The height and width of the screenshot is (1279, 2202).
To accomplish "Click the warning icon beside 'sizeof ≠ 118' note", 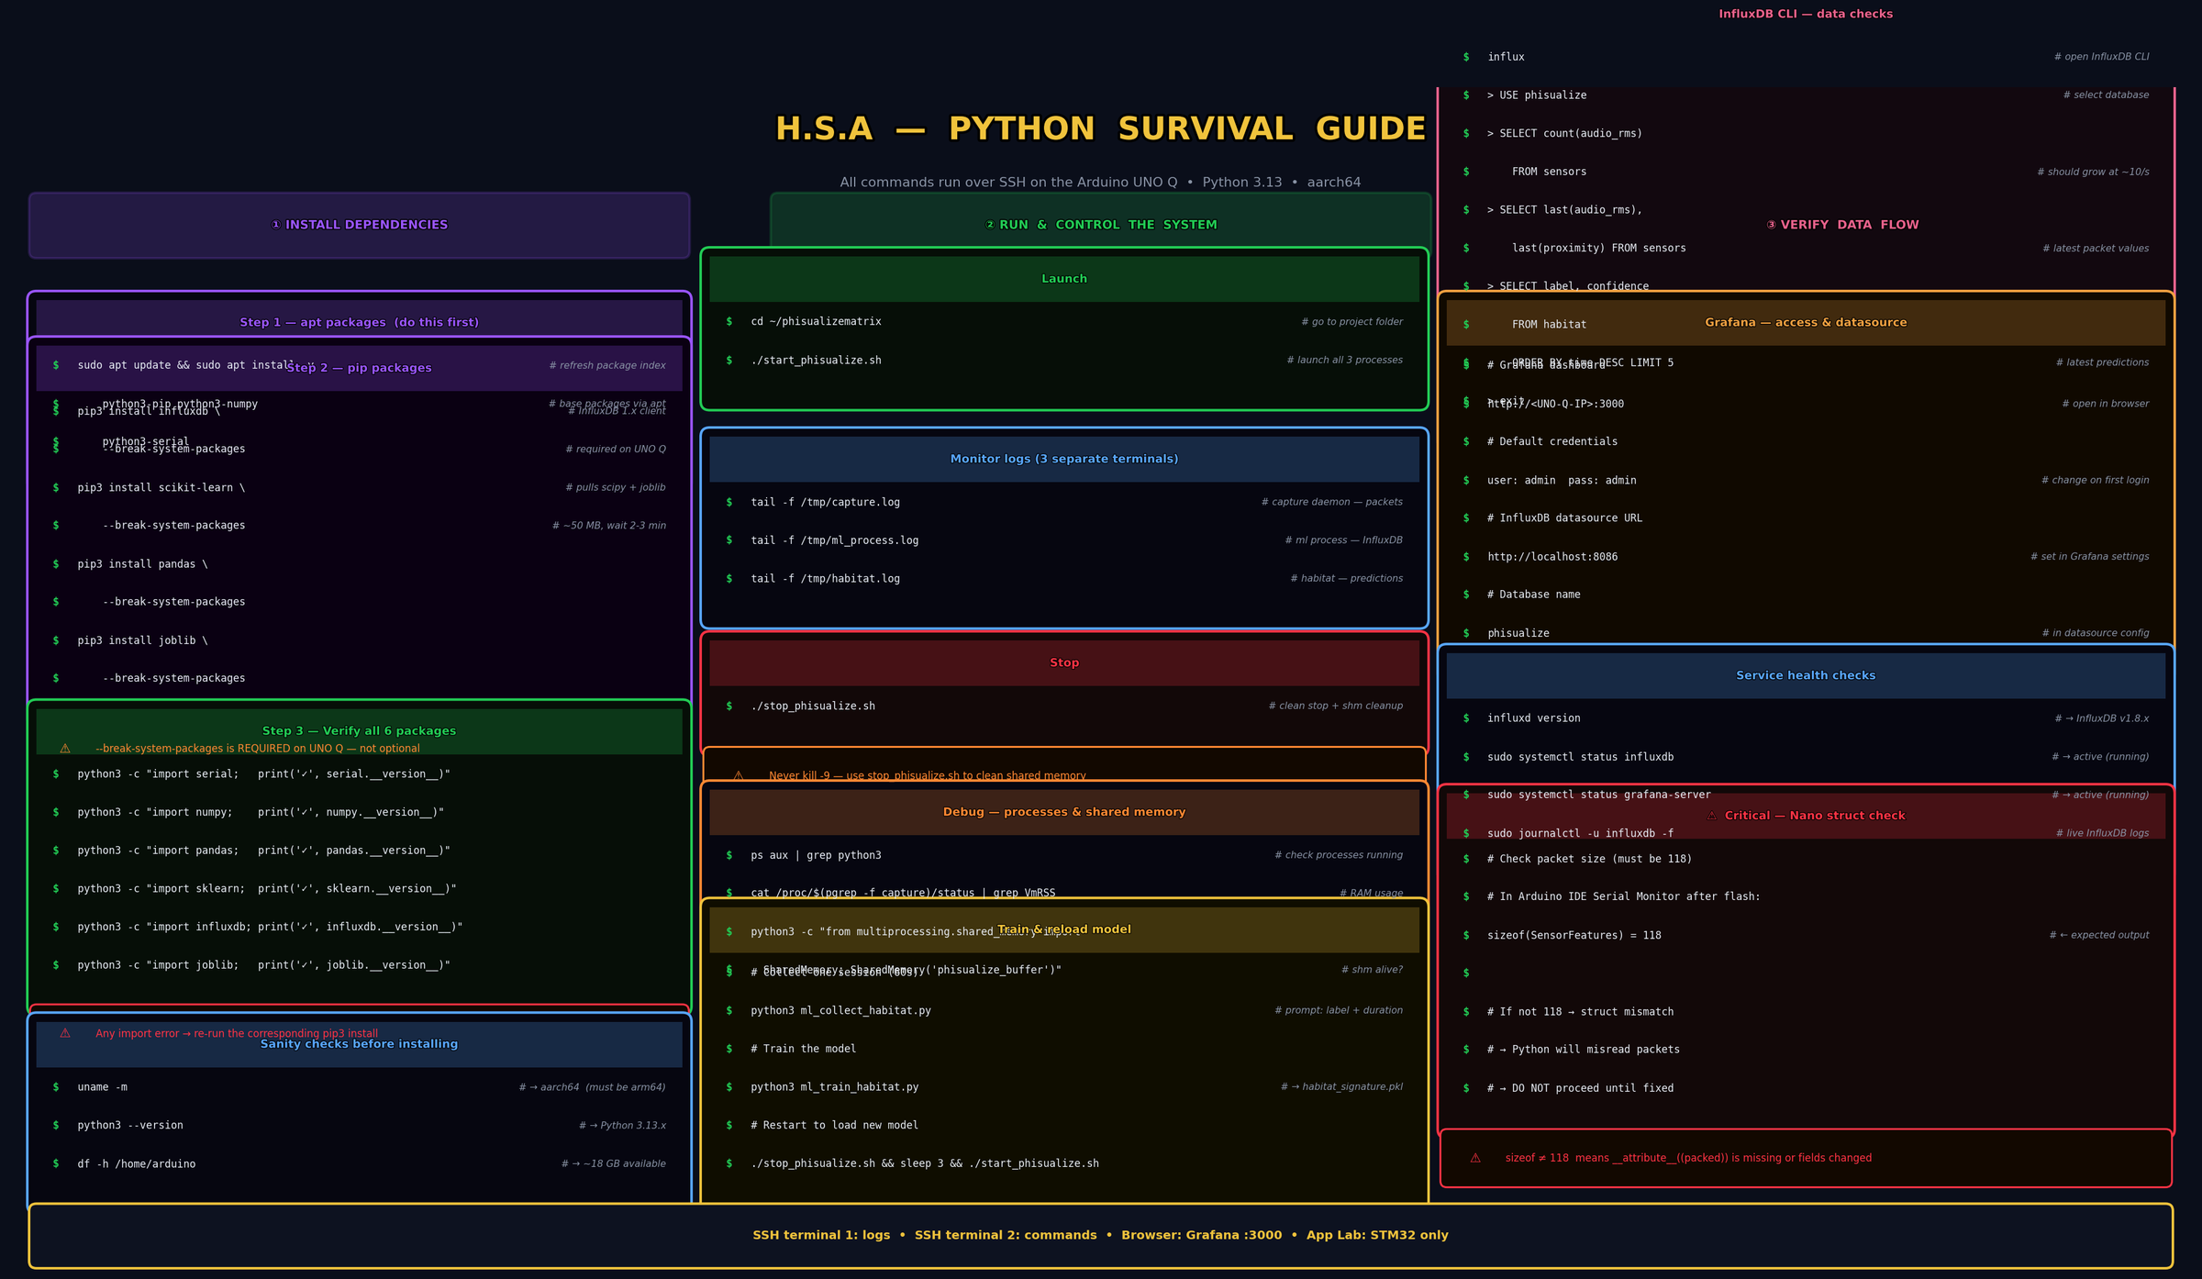I will [x=1475, y=1158].
